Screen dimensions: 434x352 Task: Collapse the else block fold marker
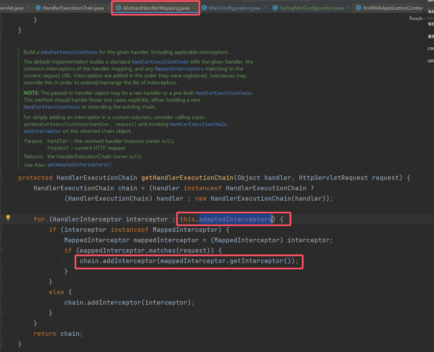pyautogui.click(x=1, y=292)
